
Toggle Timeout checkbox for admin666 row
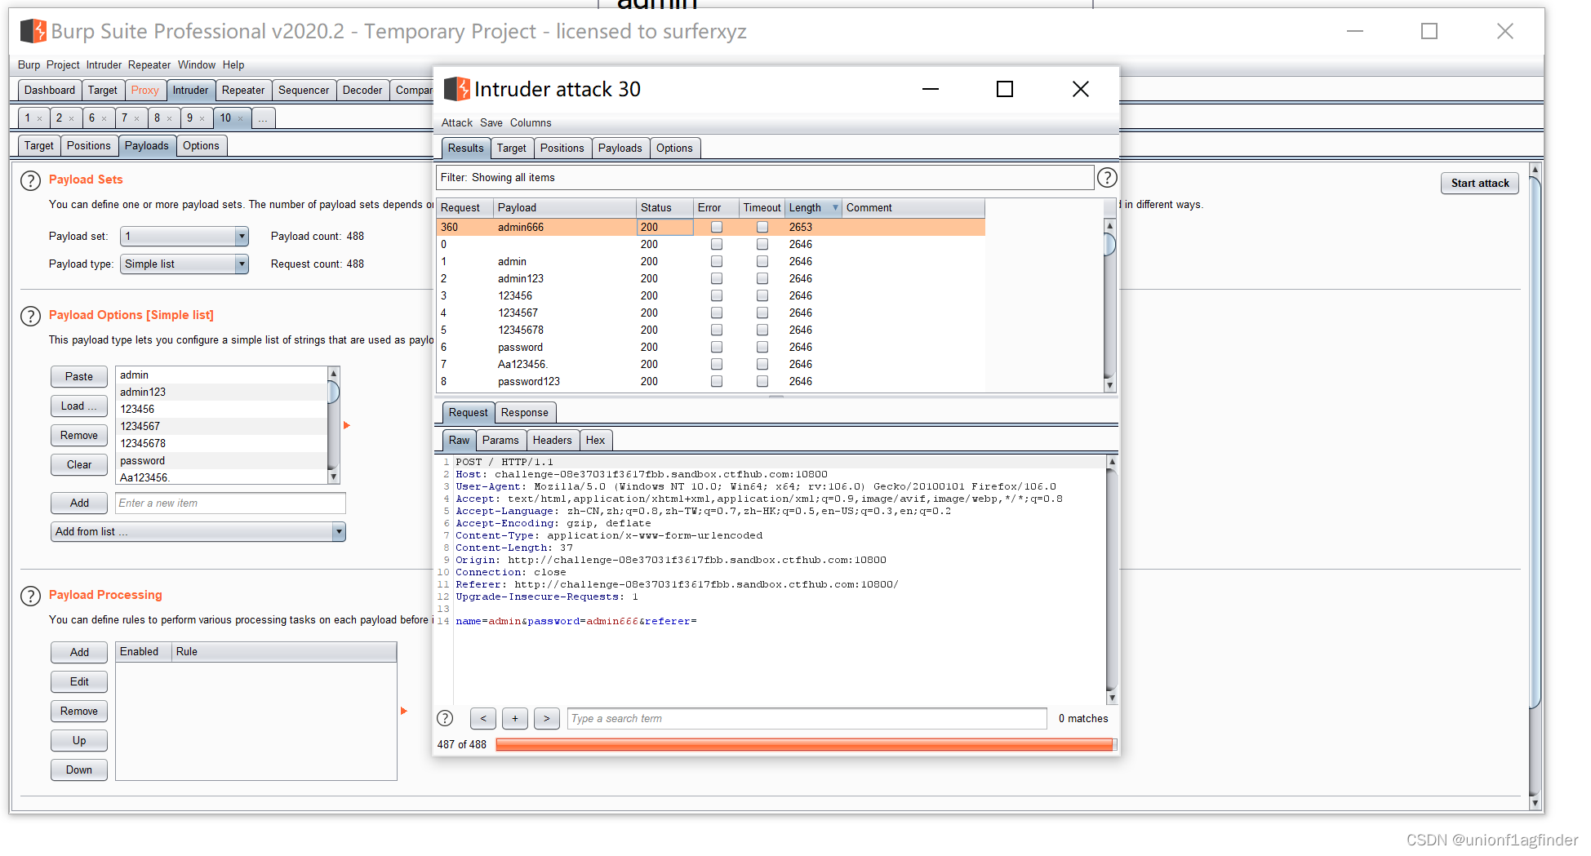click(x=762, y=228)
